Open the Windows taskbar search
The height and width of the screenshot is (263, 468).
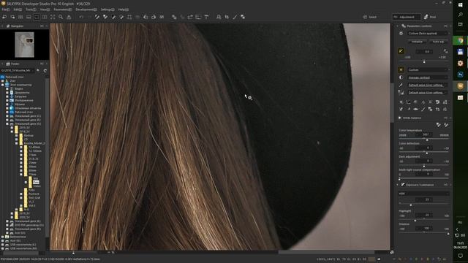tap(461, 15)
